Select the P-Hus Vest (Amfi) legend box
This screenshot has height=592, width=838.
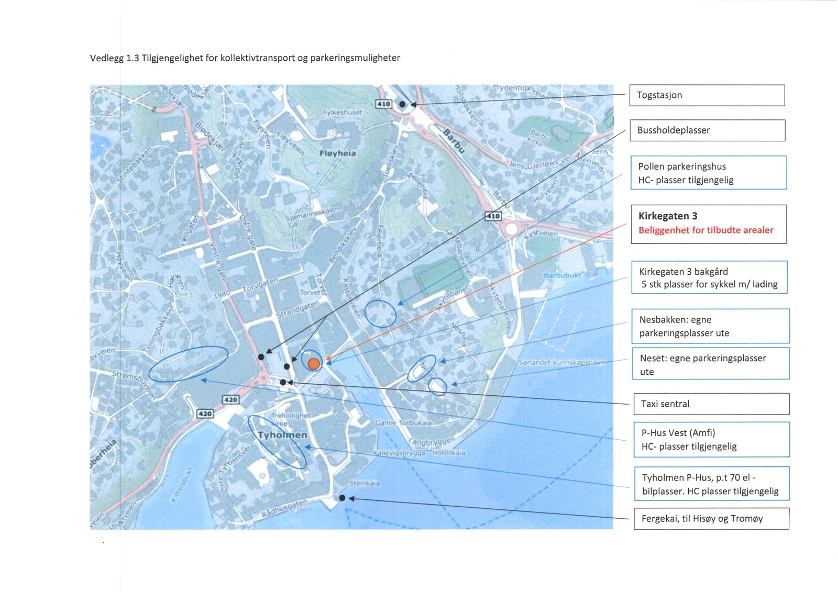click(711, 440)
